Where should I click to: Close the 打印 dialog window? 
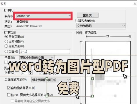[135, 4]
